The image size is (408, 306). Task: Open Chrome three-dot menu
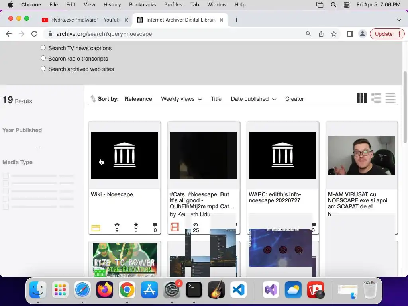[399, 34]
